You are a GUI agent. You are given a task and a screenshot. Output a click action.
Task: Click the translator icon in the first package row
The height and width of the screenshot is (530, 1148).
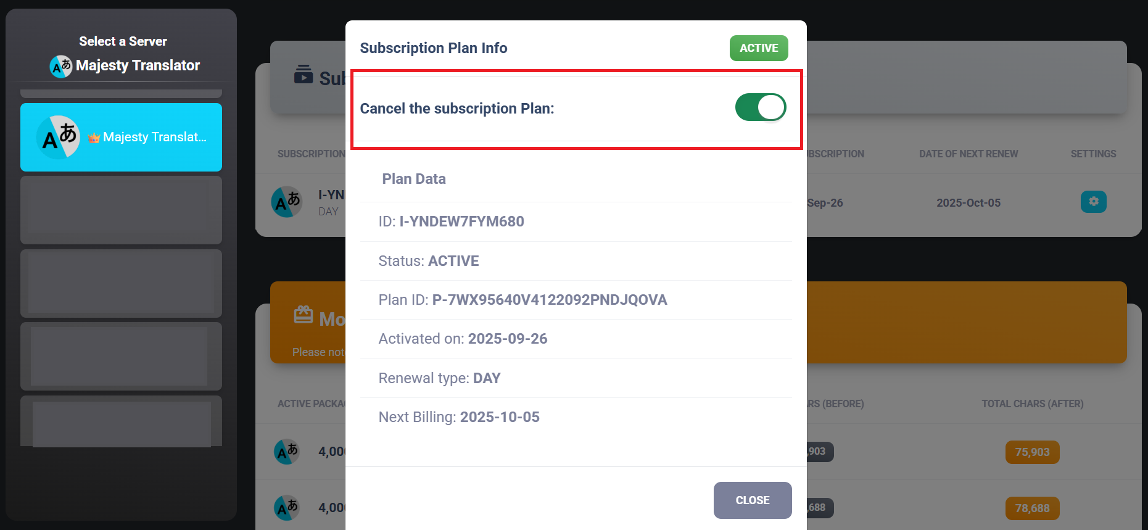coord(287,452)
